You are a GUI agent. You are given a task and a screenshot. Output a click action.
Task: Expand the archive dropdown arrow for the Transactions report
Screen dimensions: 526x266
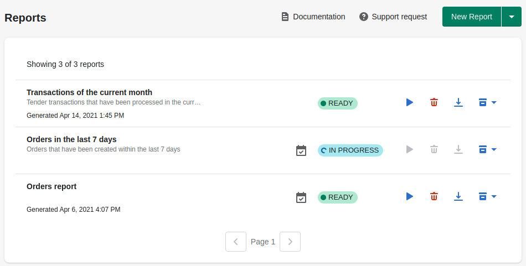(x=494, y=102)
